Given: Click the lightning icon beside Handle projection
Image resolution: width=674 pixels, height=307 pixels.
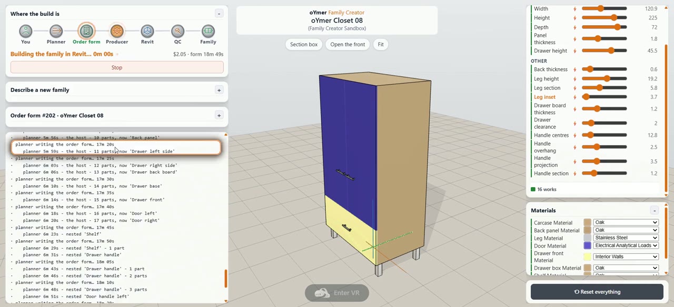Looking at the screenshot, I should [x=574, y=161].
